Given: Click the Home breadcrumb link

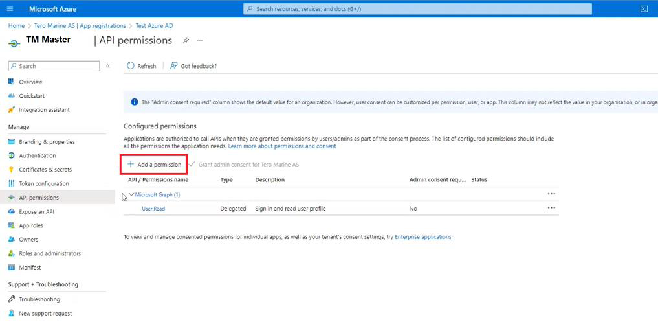Looking at the screenshot, I should pyautogui.click(x=16, y=26).
